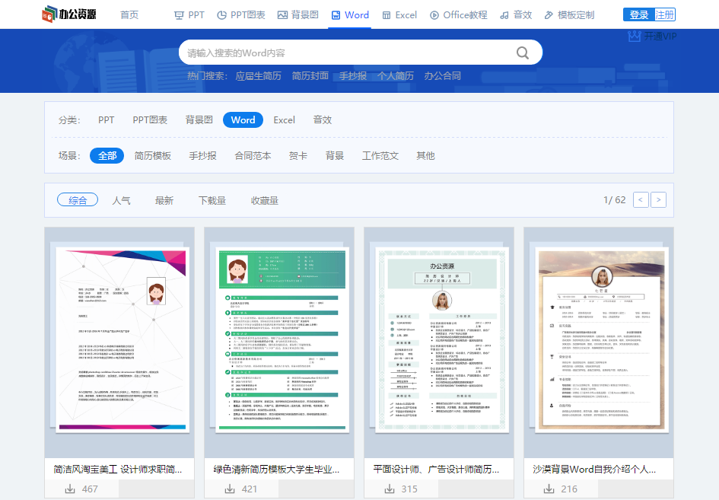
Task: Search hot keyword 简历封面
Action: (310, 75)
